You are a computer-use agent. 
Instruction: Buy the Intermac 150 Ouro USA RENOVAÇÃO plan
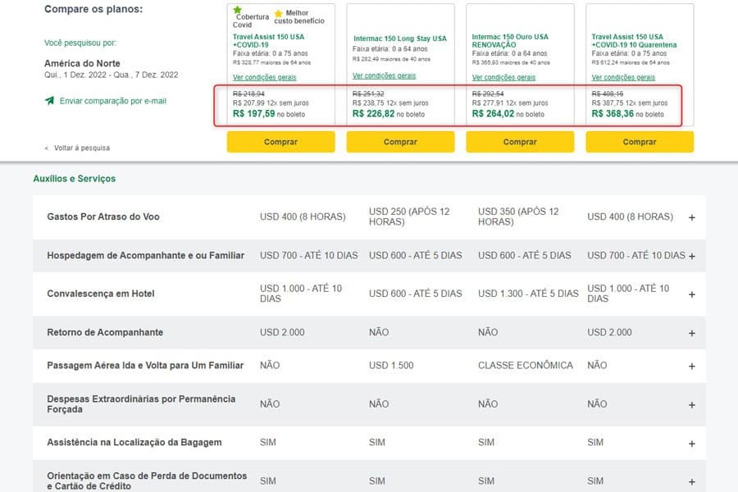(x=520, y=142)
